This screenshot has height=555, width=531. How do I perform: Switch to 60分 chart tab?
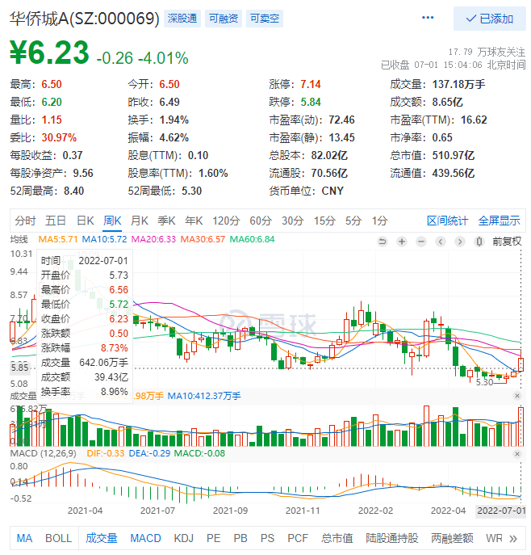click(261, 221)
